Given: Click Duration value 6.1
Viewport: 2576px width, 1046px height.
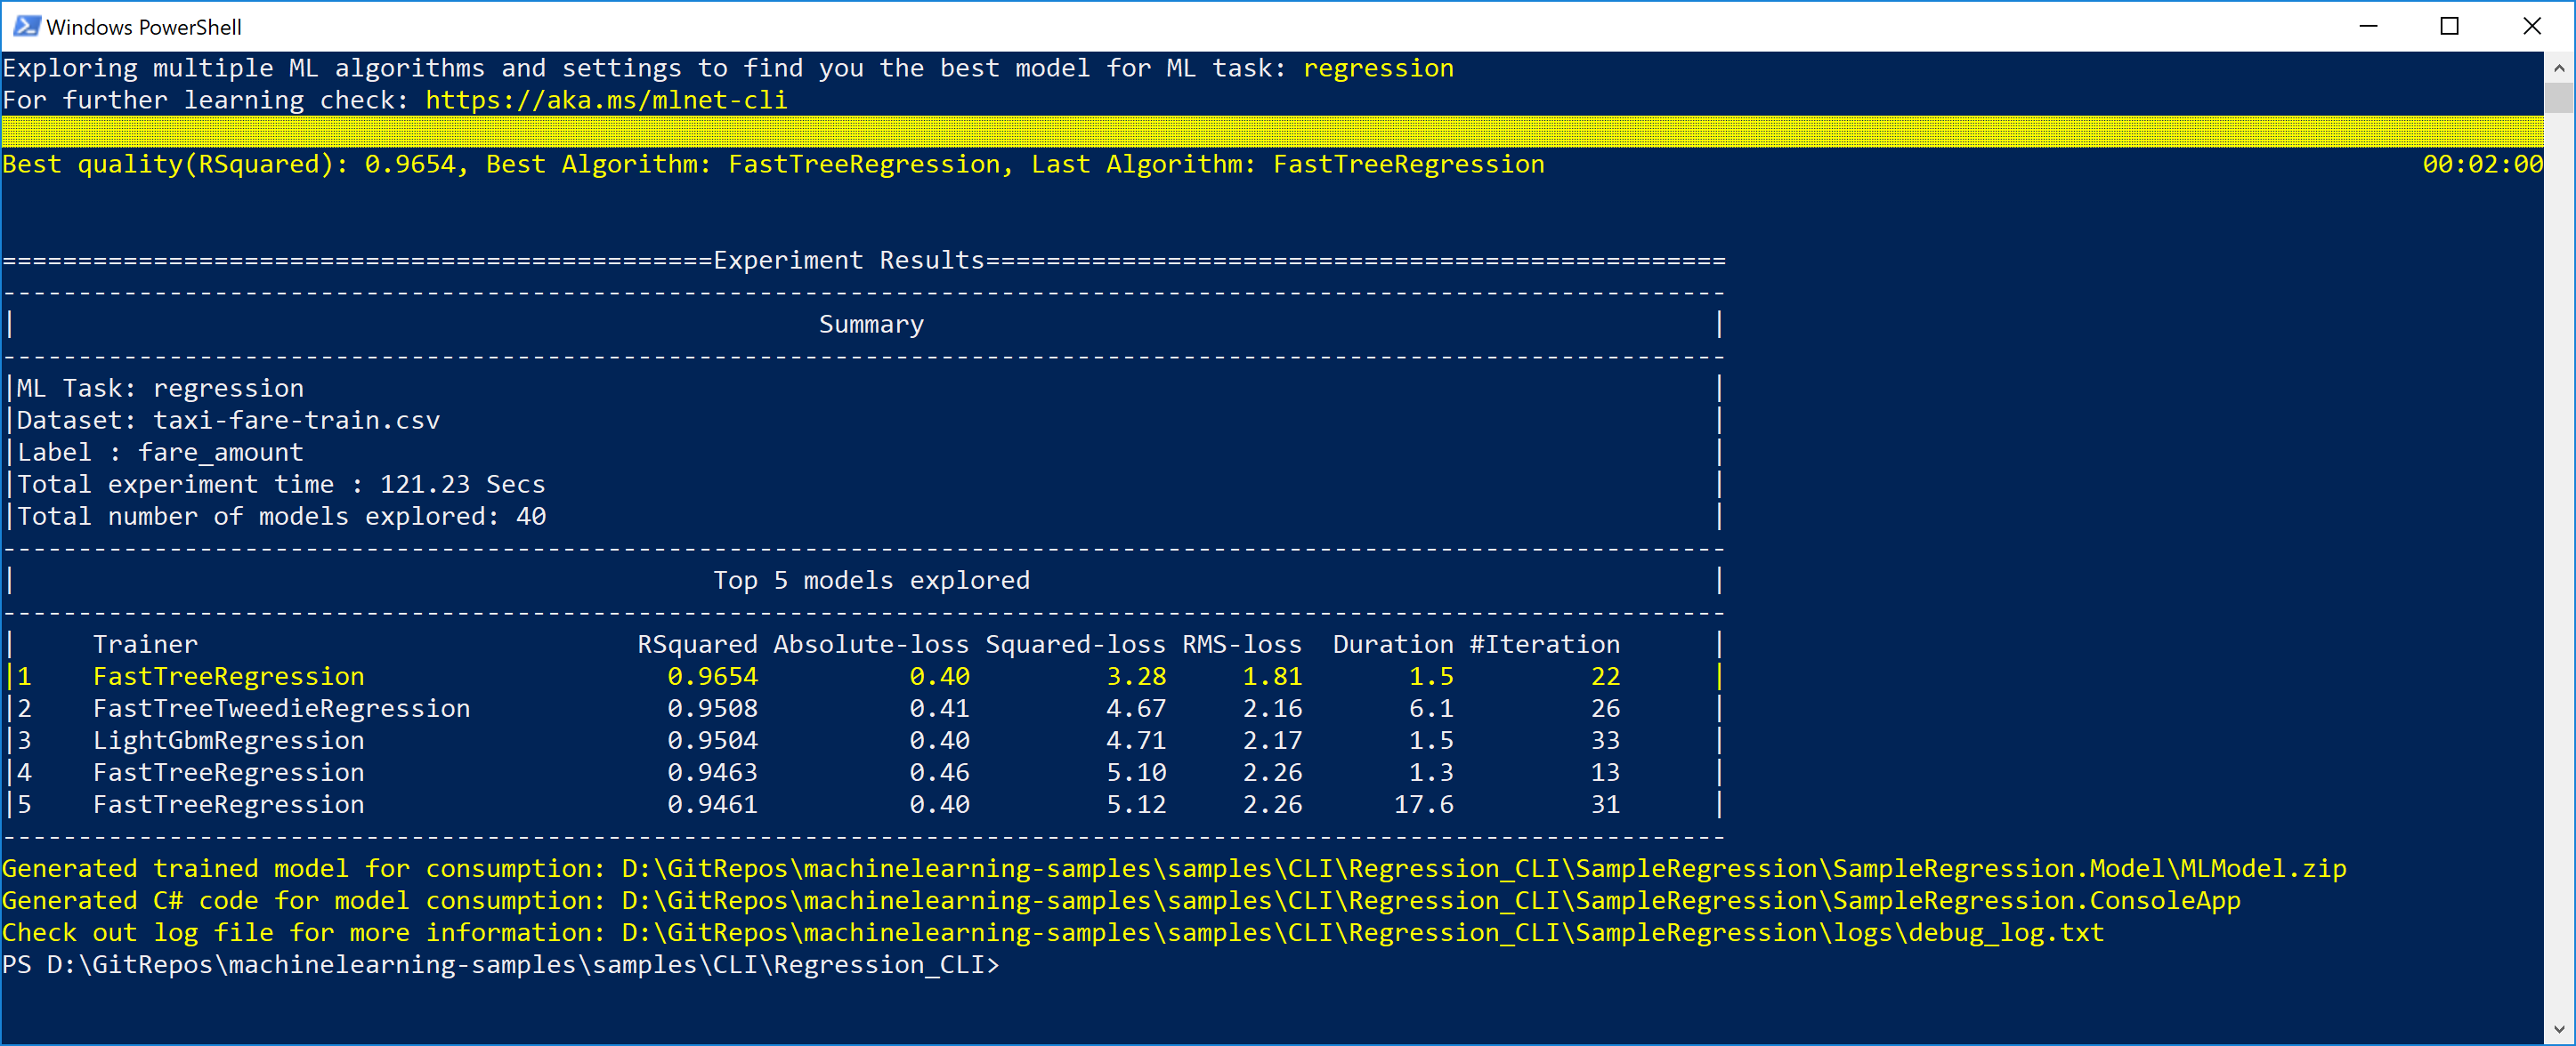Looking at the screenshot, I should pos(1431,708).
